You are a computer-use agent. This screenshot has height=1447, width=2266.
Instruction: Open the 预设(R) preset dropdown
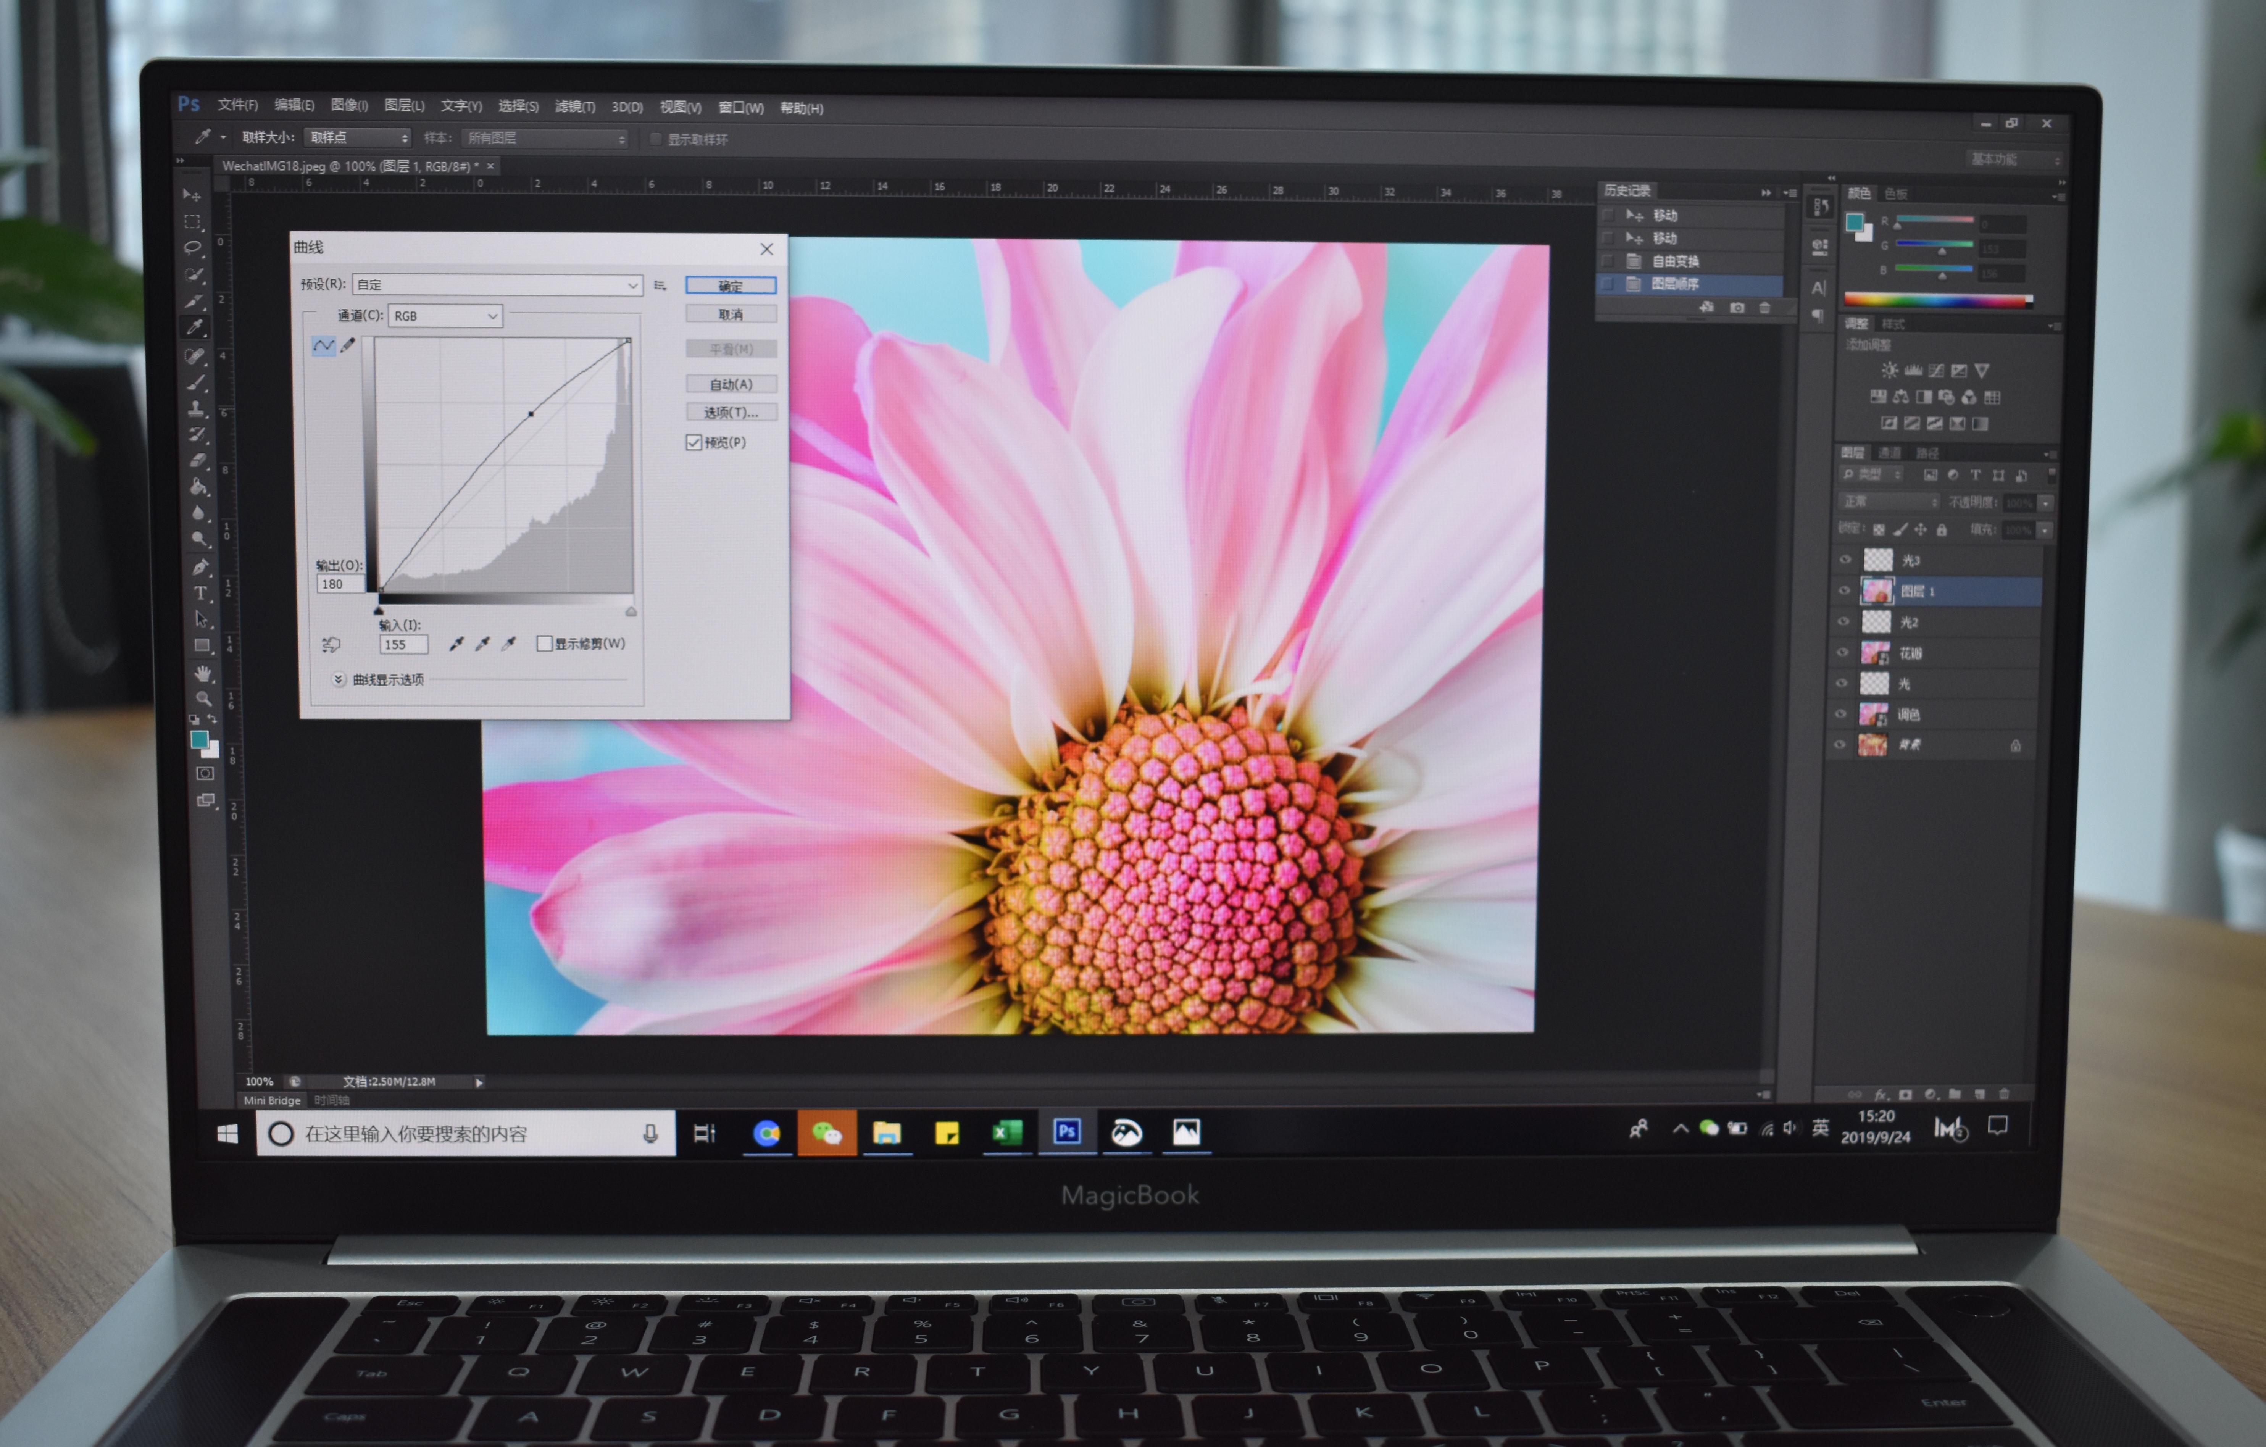click(x=498, y=285)
